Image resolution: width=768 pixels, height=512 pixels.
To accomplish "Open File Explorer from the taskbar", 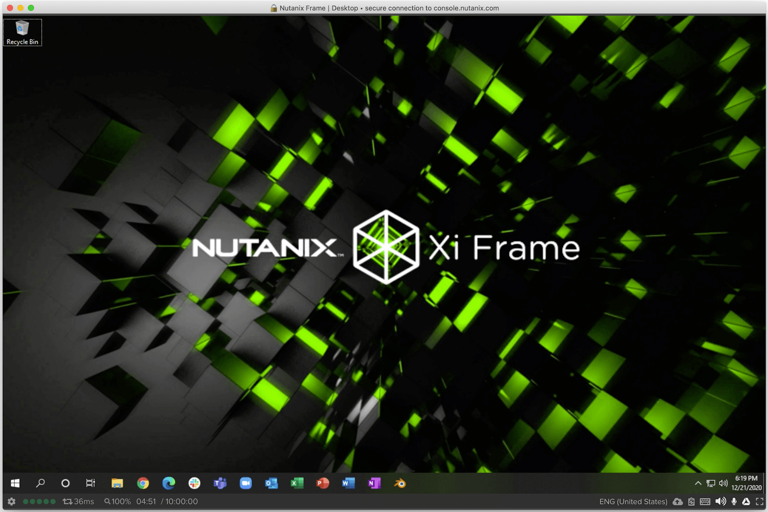I will pos(117,483).
